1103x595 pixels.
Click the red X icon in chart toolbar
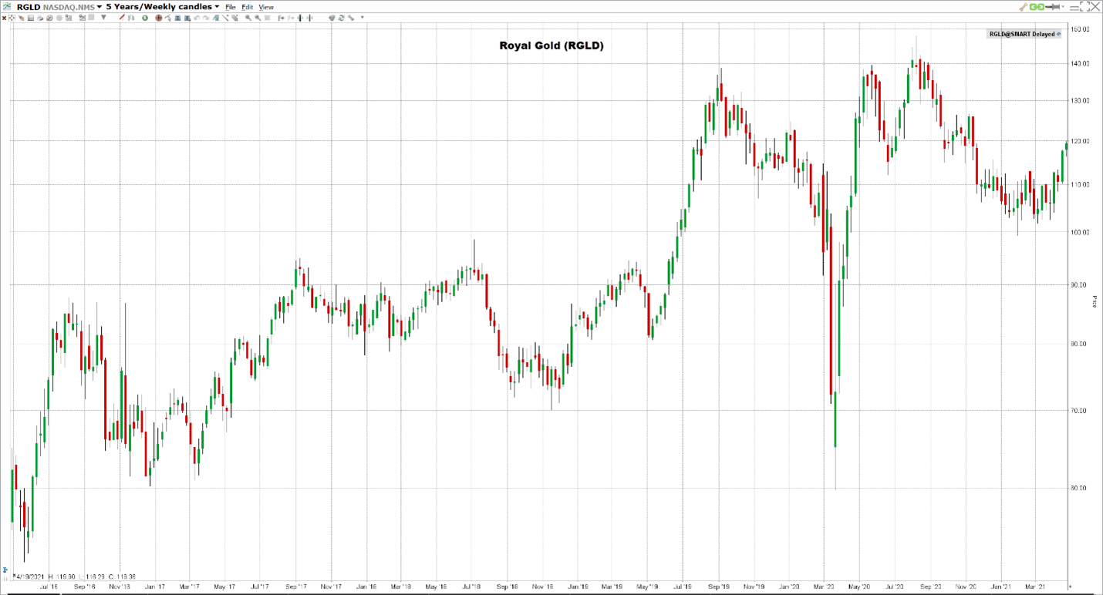(x=4, y=18)
